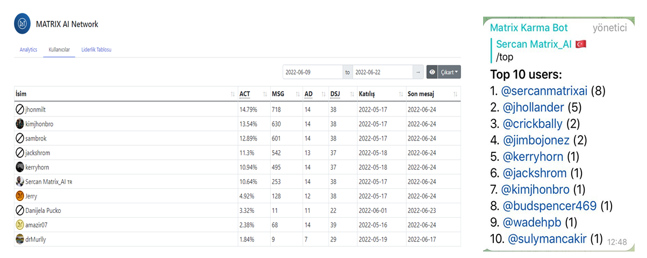Open the @jackshrom mention in chat
The image size is (647, 258).
pos(534,173)
